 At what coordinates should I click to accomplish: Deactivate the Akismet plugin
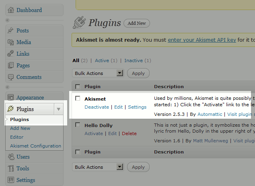pyautogui.click(x=97, y=107)
